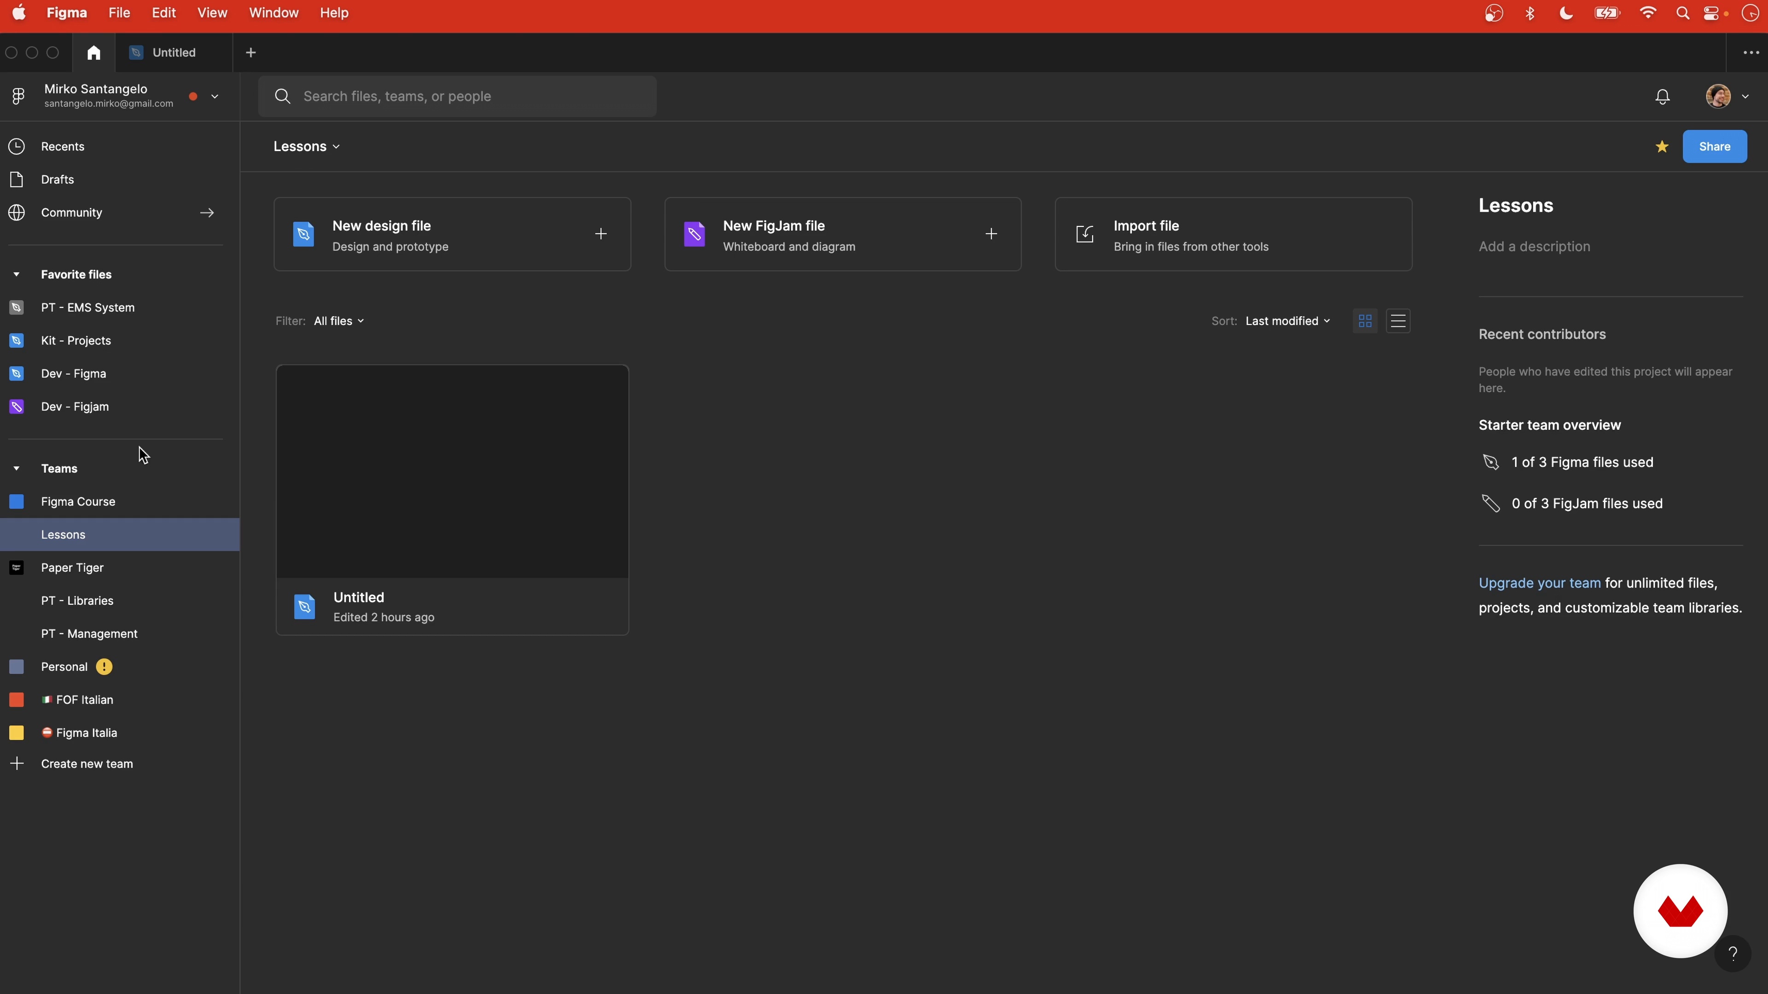Open the help question mark button

1732,954
